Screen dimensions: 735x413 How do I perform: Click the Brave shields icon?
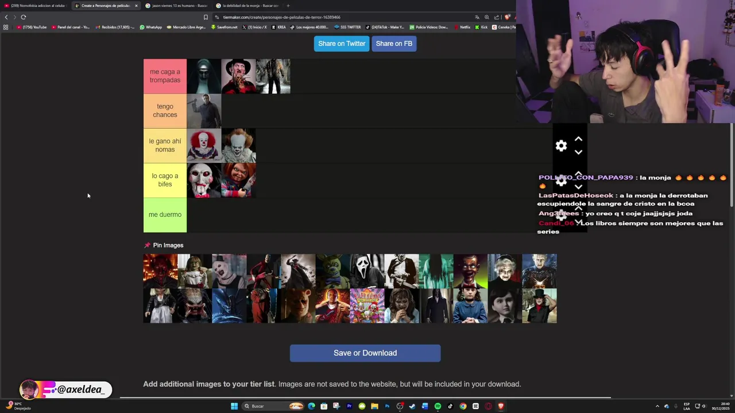pyautogui.click(x=507, y=17)
